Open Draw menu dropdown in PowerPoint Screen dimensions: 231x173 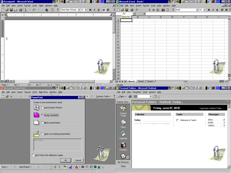(5, 167)
